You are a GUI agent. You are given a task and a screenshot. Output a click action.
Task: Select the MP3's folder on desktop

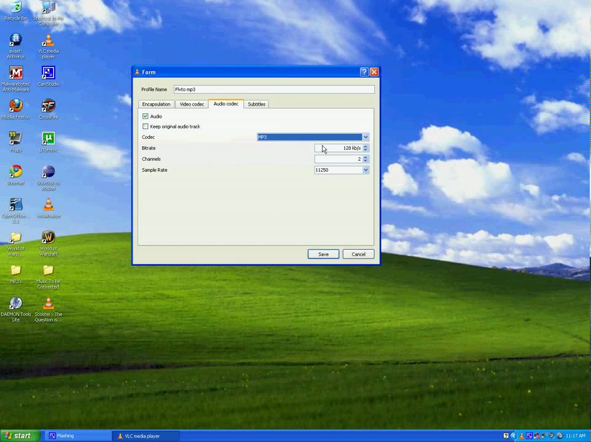[x=15, y=274]
